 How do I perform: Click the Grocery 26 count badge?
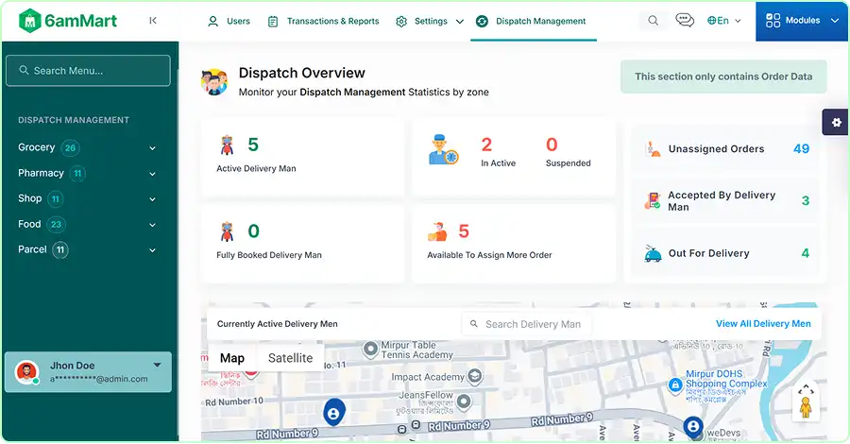coord(70,148)
